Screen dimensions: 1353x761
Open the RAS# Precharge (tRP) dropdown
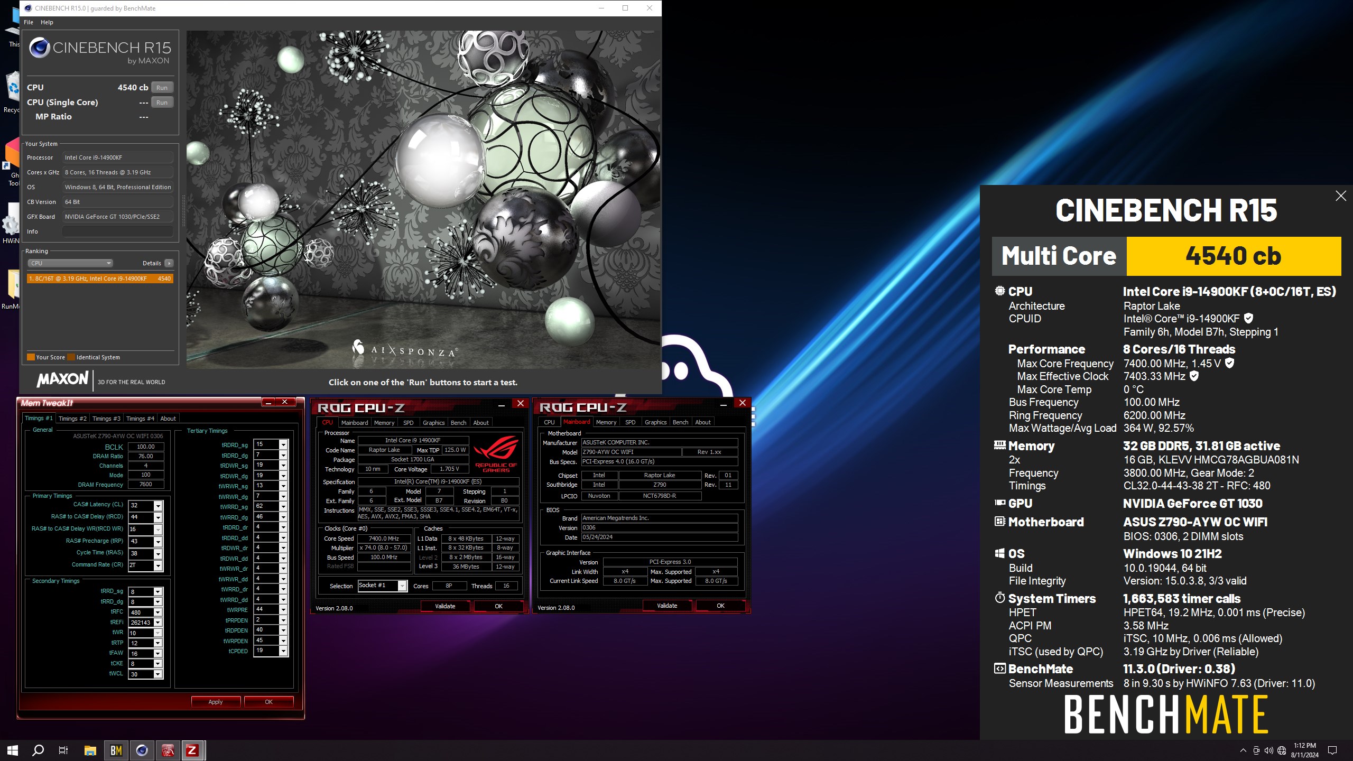click(157, 542)
